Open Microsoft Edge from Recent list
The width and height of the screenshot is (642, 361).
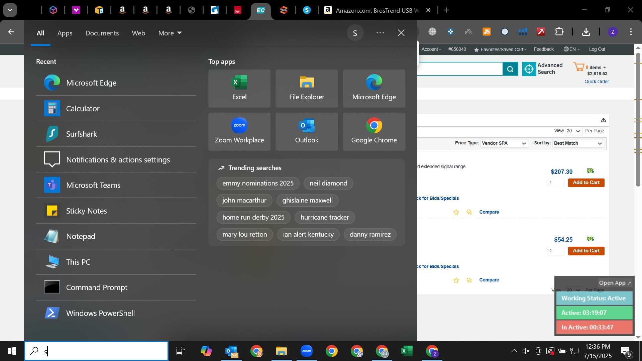tap(116, 83)
